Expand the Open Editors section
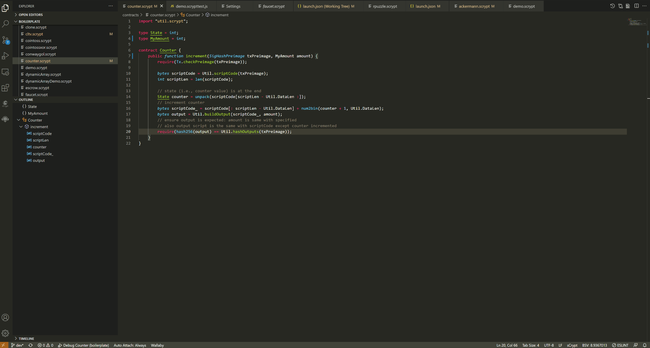The image size is (650, 348). coord(65,15)
